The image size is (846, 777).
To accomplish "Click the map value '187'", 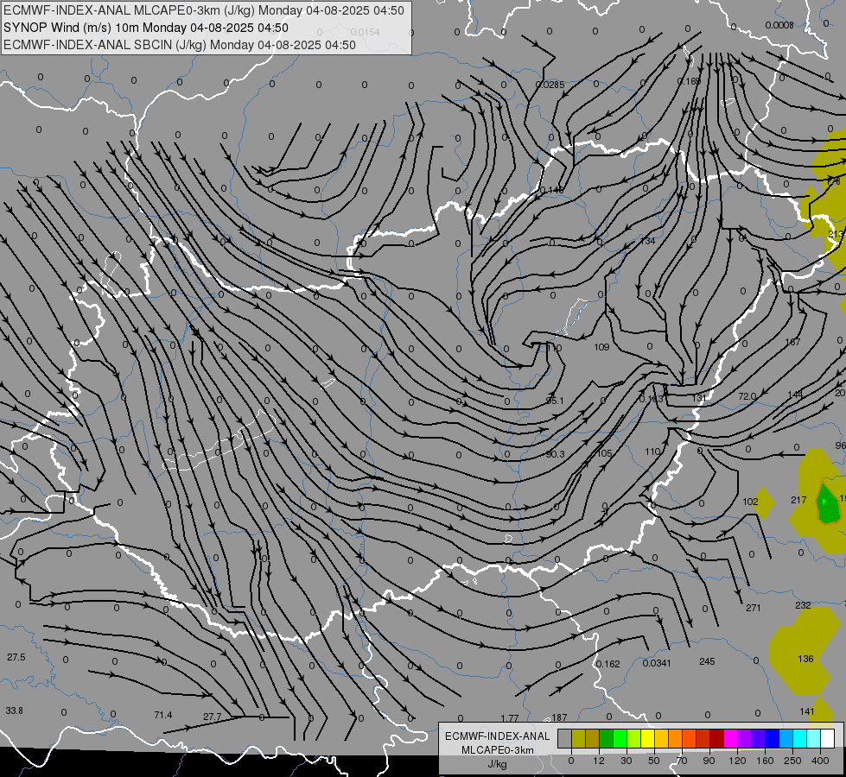I will pyautogui.click(x=559, y=717).
